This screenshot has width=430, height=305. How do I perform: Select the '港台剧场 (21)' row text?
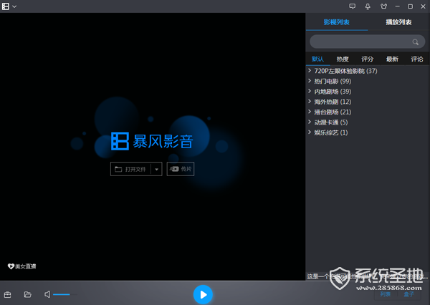tap(333, 112)
